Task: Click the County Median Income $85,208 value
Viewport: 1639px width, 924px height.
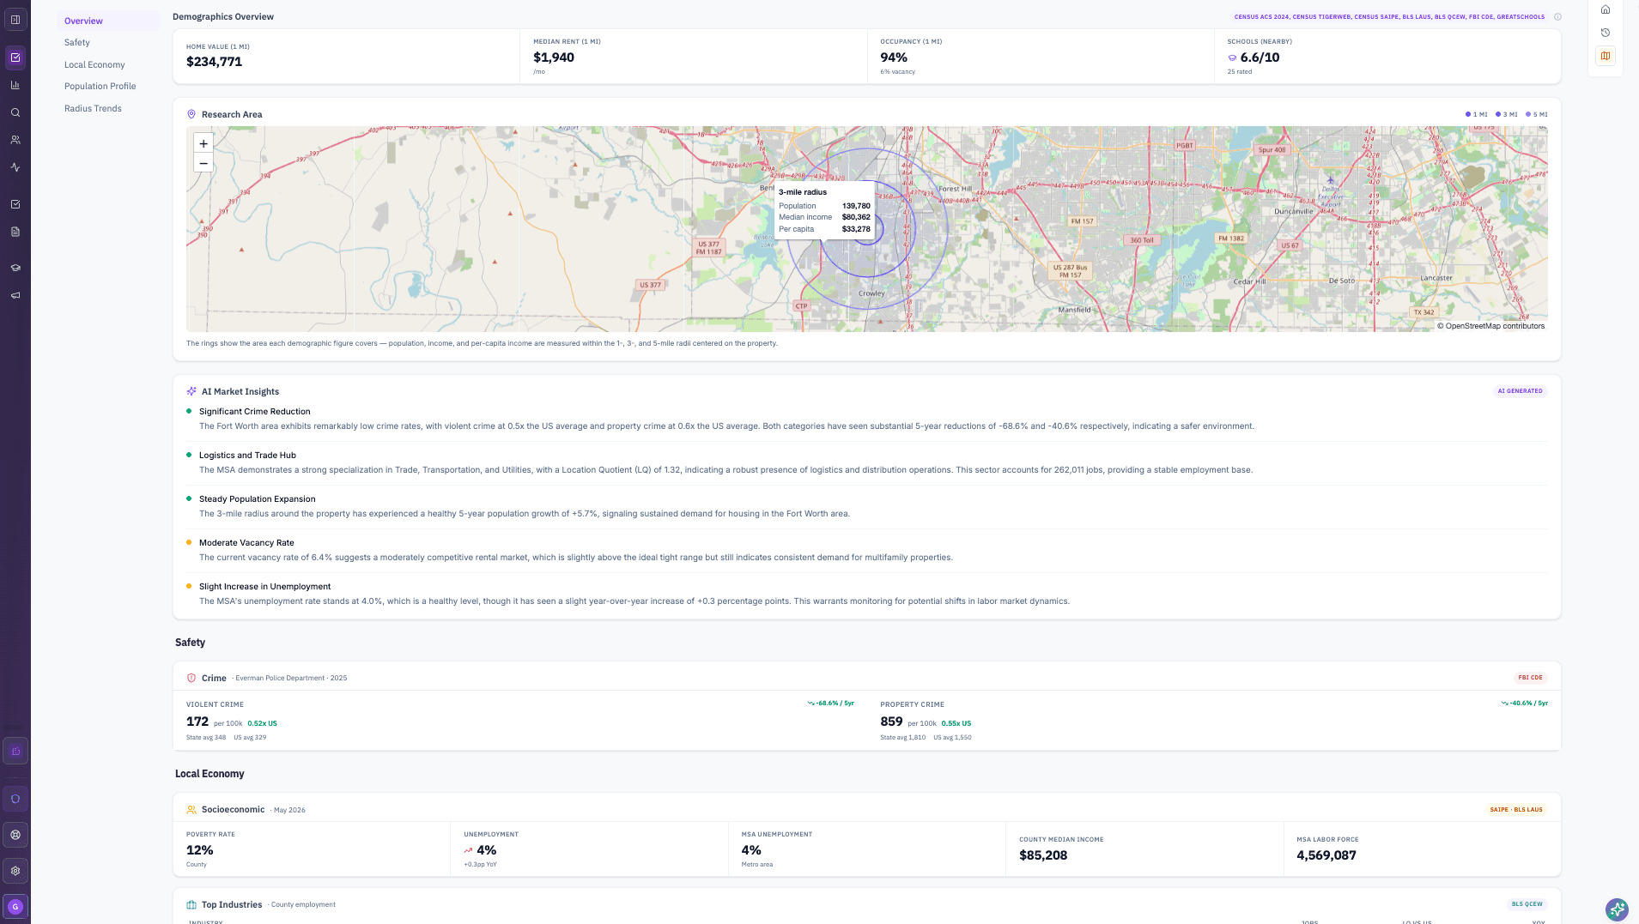Action: (1043, 855)
